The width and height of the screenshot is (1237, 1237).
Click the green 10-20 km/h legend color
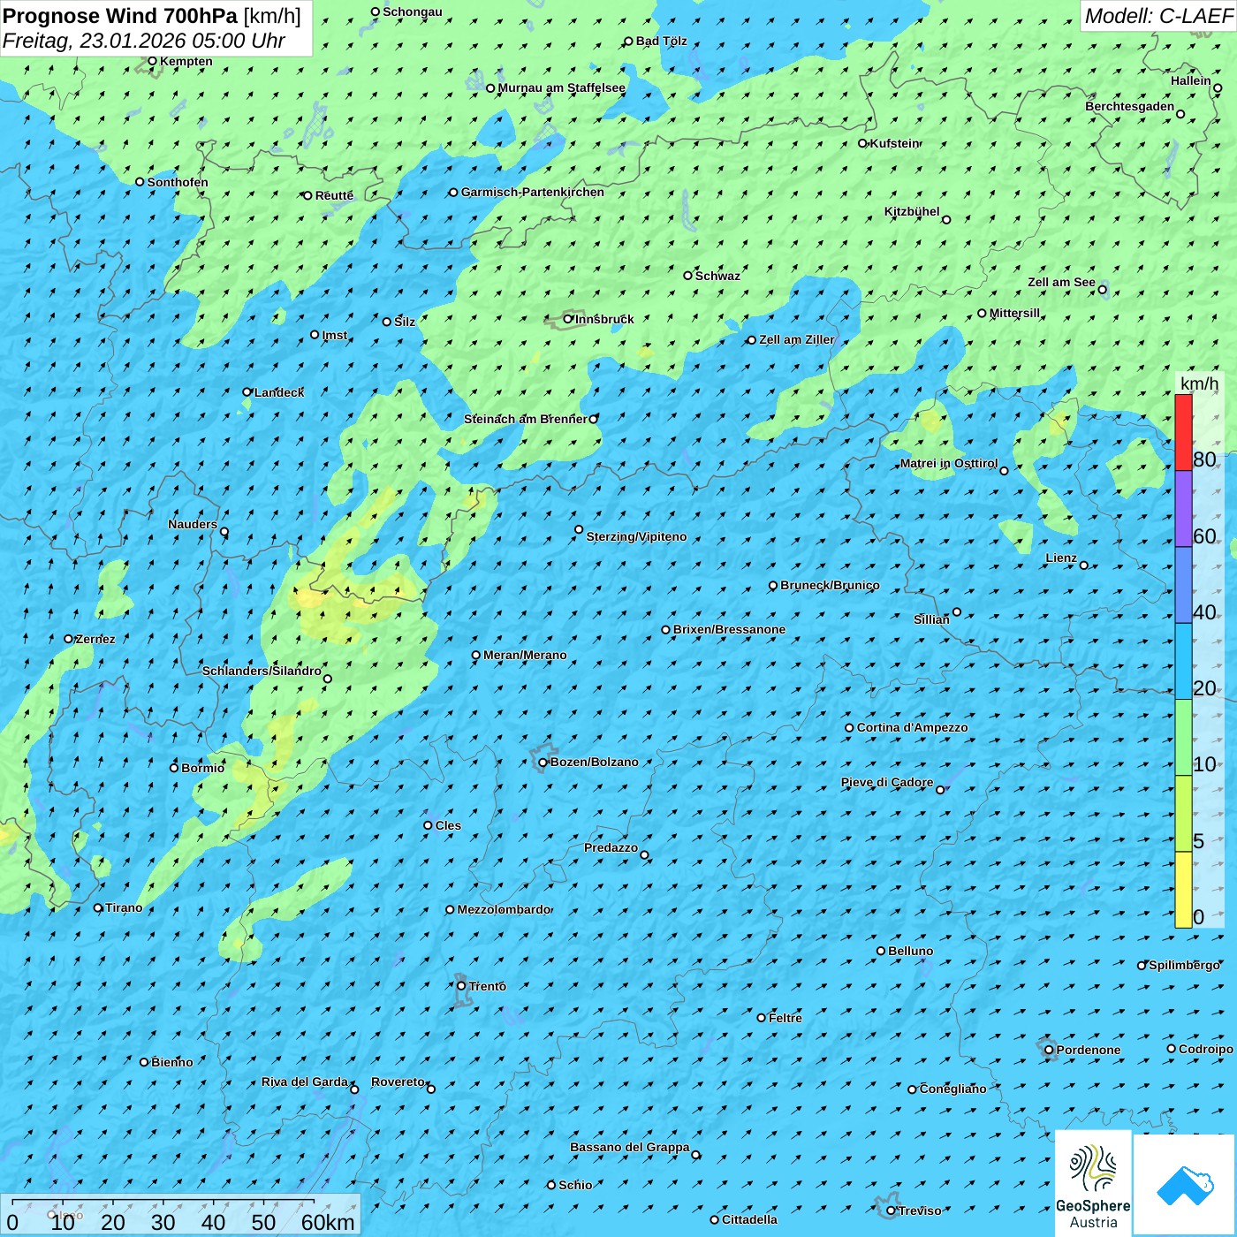tap(1183, 738)
